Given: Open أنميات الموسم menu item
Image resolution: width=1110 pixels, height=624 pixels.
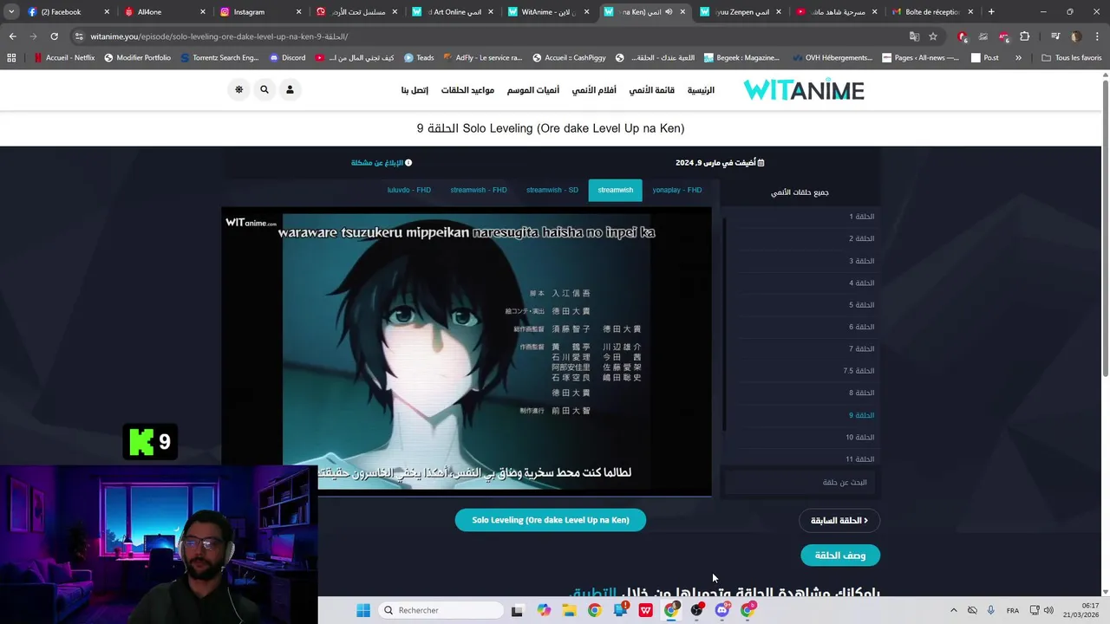Looking at the screenshot, I should (533, 90).
